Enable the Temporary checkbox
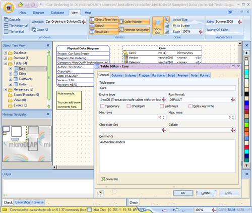 102,106
